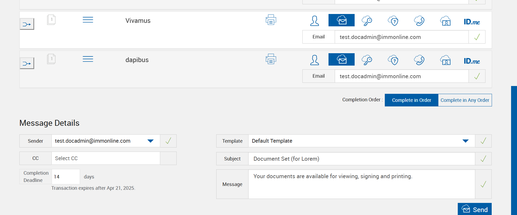Click the Completion Deadline days field
The image size is (517, 215).
tap(65, 177)
